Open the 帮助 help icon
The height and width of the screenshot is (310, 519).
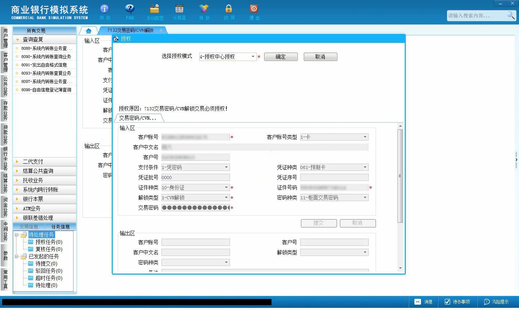[105, 12]
